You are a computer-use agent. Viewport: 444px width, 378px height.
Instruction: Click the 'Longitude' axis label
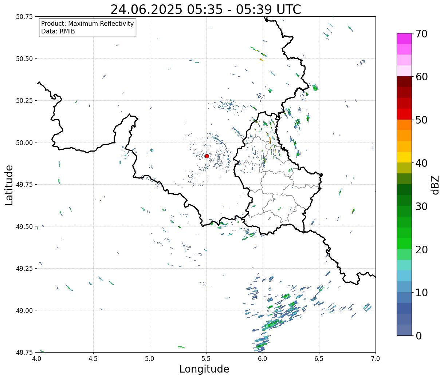(204, 369)
